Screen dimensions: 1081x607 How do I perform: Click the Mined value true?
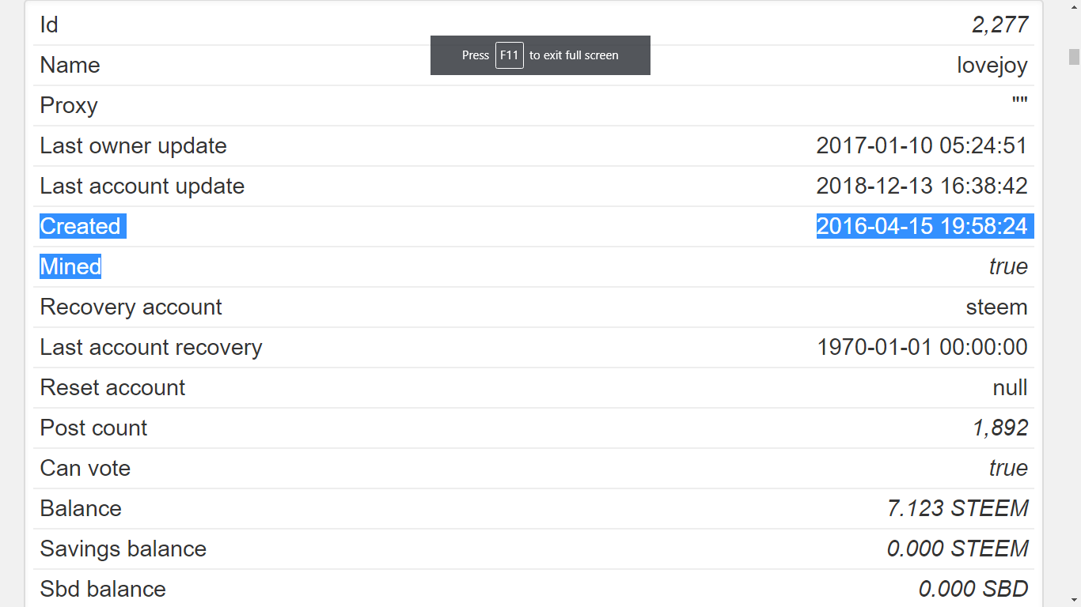point(1008,266)
